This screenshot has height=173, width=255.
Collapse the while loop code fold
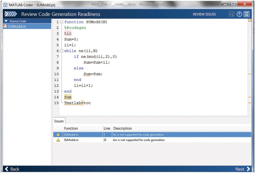[x=61, y=50]
